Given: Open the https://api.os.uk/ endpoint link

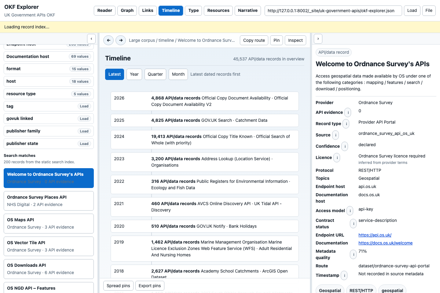Looking at the screenshot, I should [375, 235].
